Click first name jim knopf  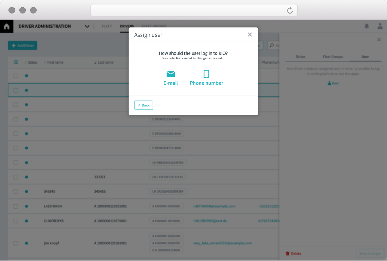pos(51,243)
